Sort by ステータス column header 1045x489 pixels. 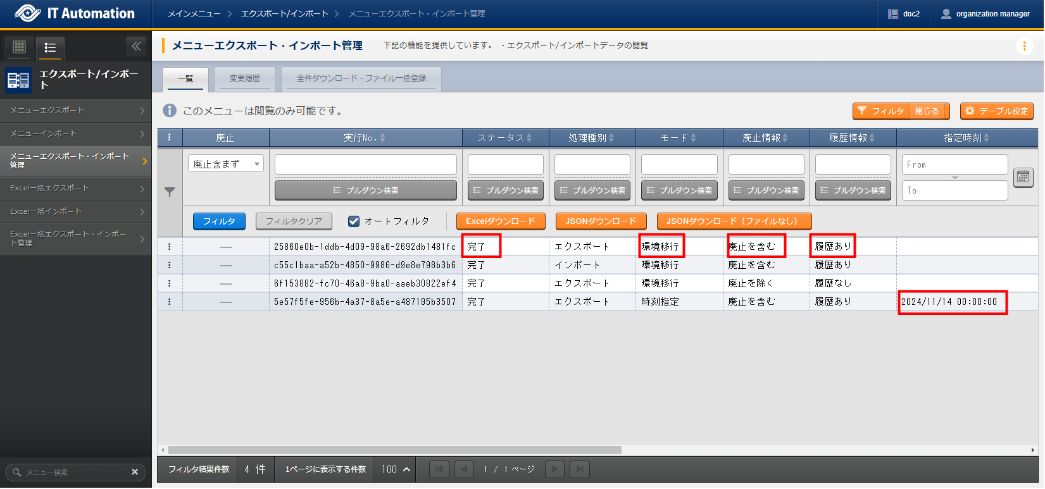[504, 138]
